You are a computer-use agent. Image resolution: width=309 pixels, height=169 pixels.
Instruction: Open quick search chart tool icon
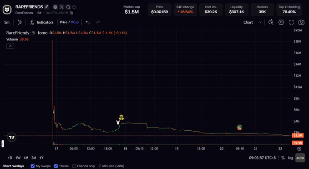pos(271,22)
